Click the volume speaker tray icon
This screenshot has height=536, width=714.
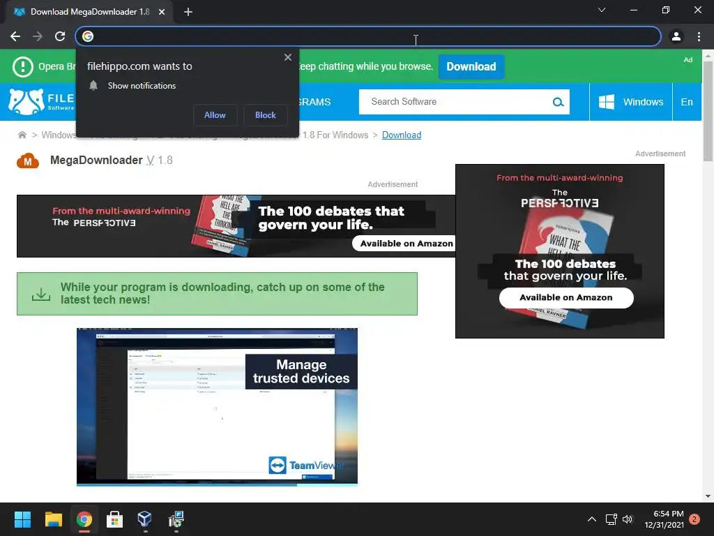pos(628,519)
